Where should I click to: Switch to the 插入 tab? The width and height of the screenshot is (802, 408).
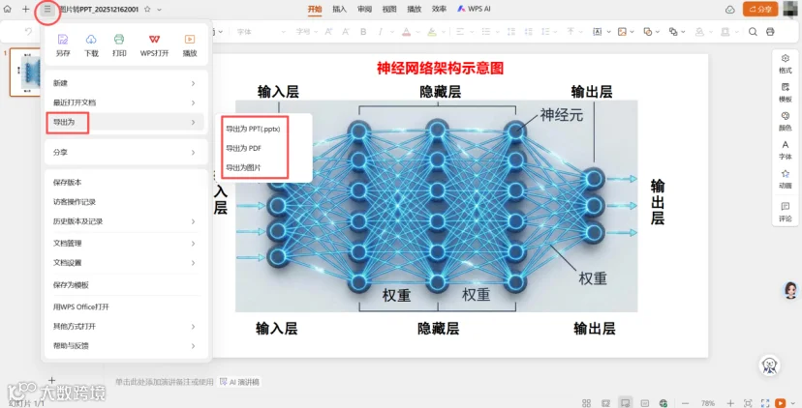(x=339, y=10)
